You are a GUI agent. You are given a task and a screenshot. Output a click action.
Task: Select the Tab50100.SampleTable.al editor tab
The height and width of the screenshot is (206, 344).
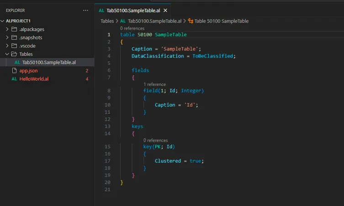pos(132,11)
